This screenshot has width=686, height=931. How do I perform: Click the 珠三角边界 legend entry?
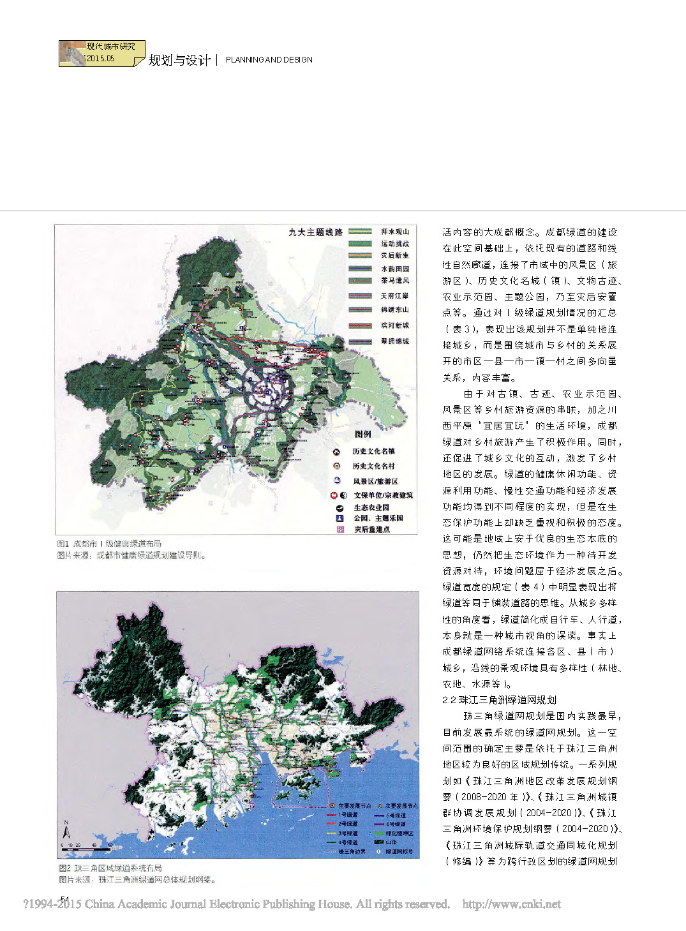[345, 851]
